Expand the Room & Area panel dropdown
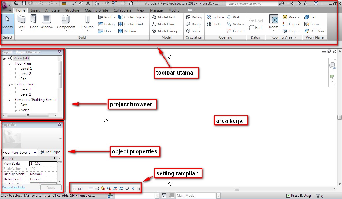This screenshot has height=199, width=342. (x=295, y=37)
